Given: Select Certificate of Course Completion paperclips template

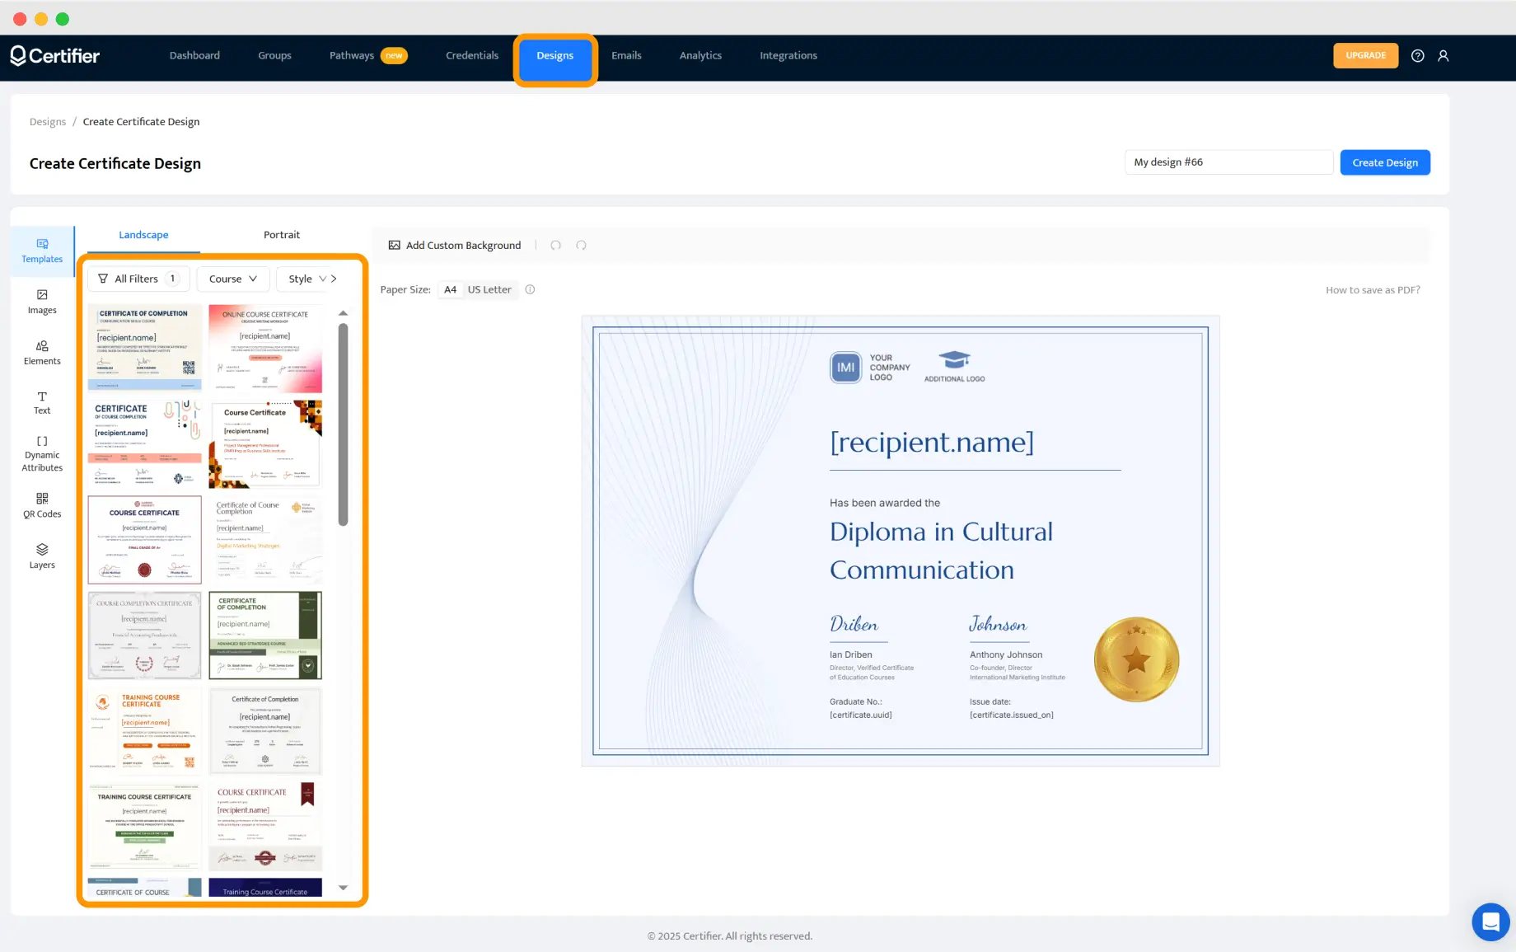Looking at the screenshot, I should pyautogui.click(x=145, y=444).
